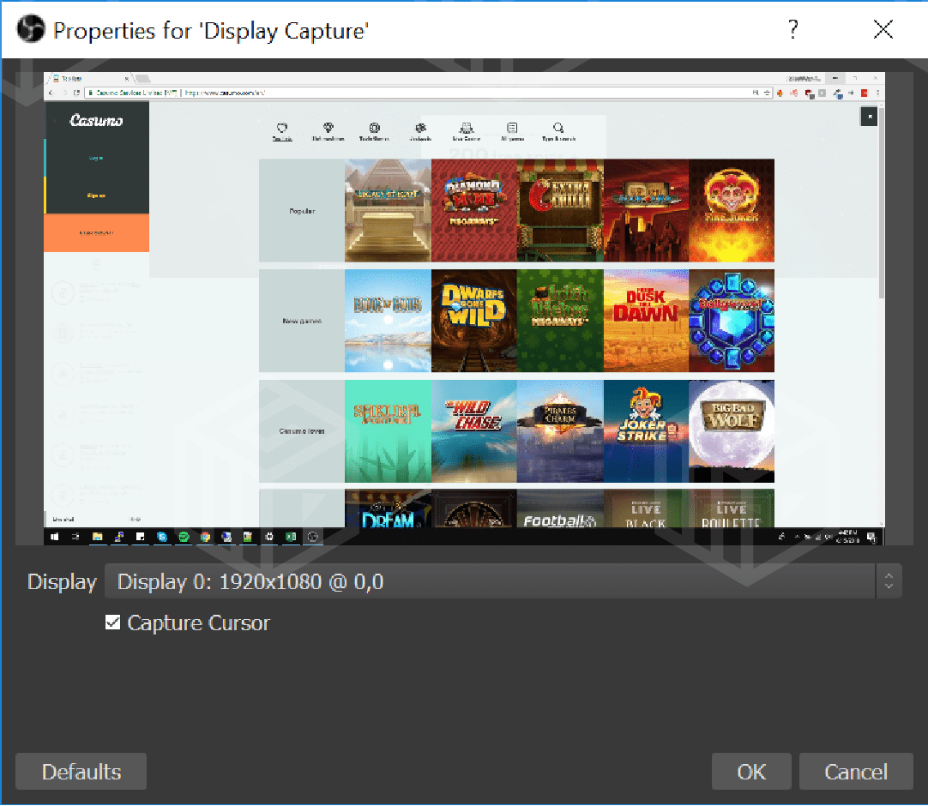
Task: Open Chrome from the preview taskbar
Action: 205,537
